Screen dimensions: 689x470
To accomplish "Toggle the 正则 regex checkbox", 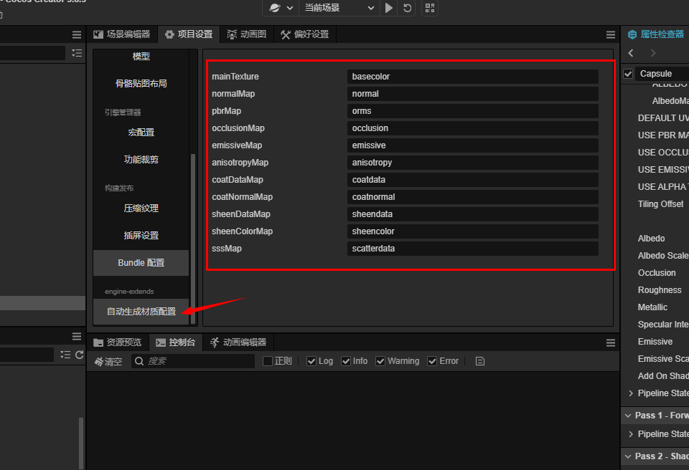I will (268, 360).
